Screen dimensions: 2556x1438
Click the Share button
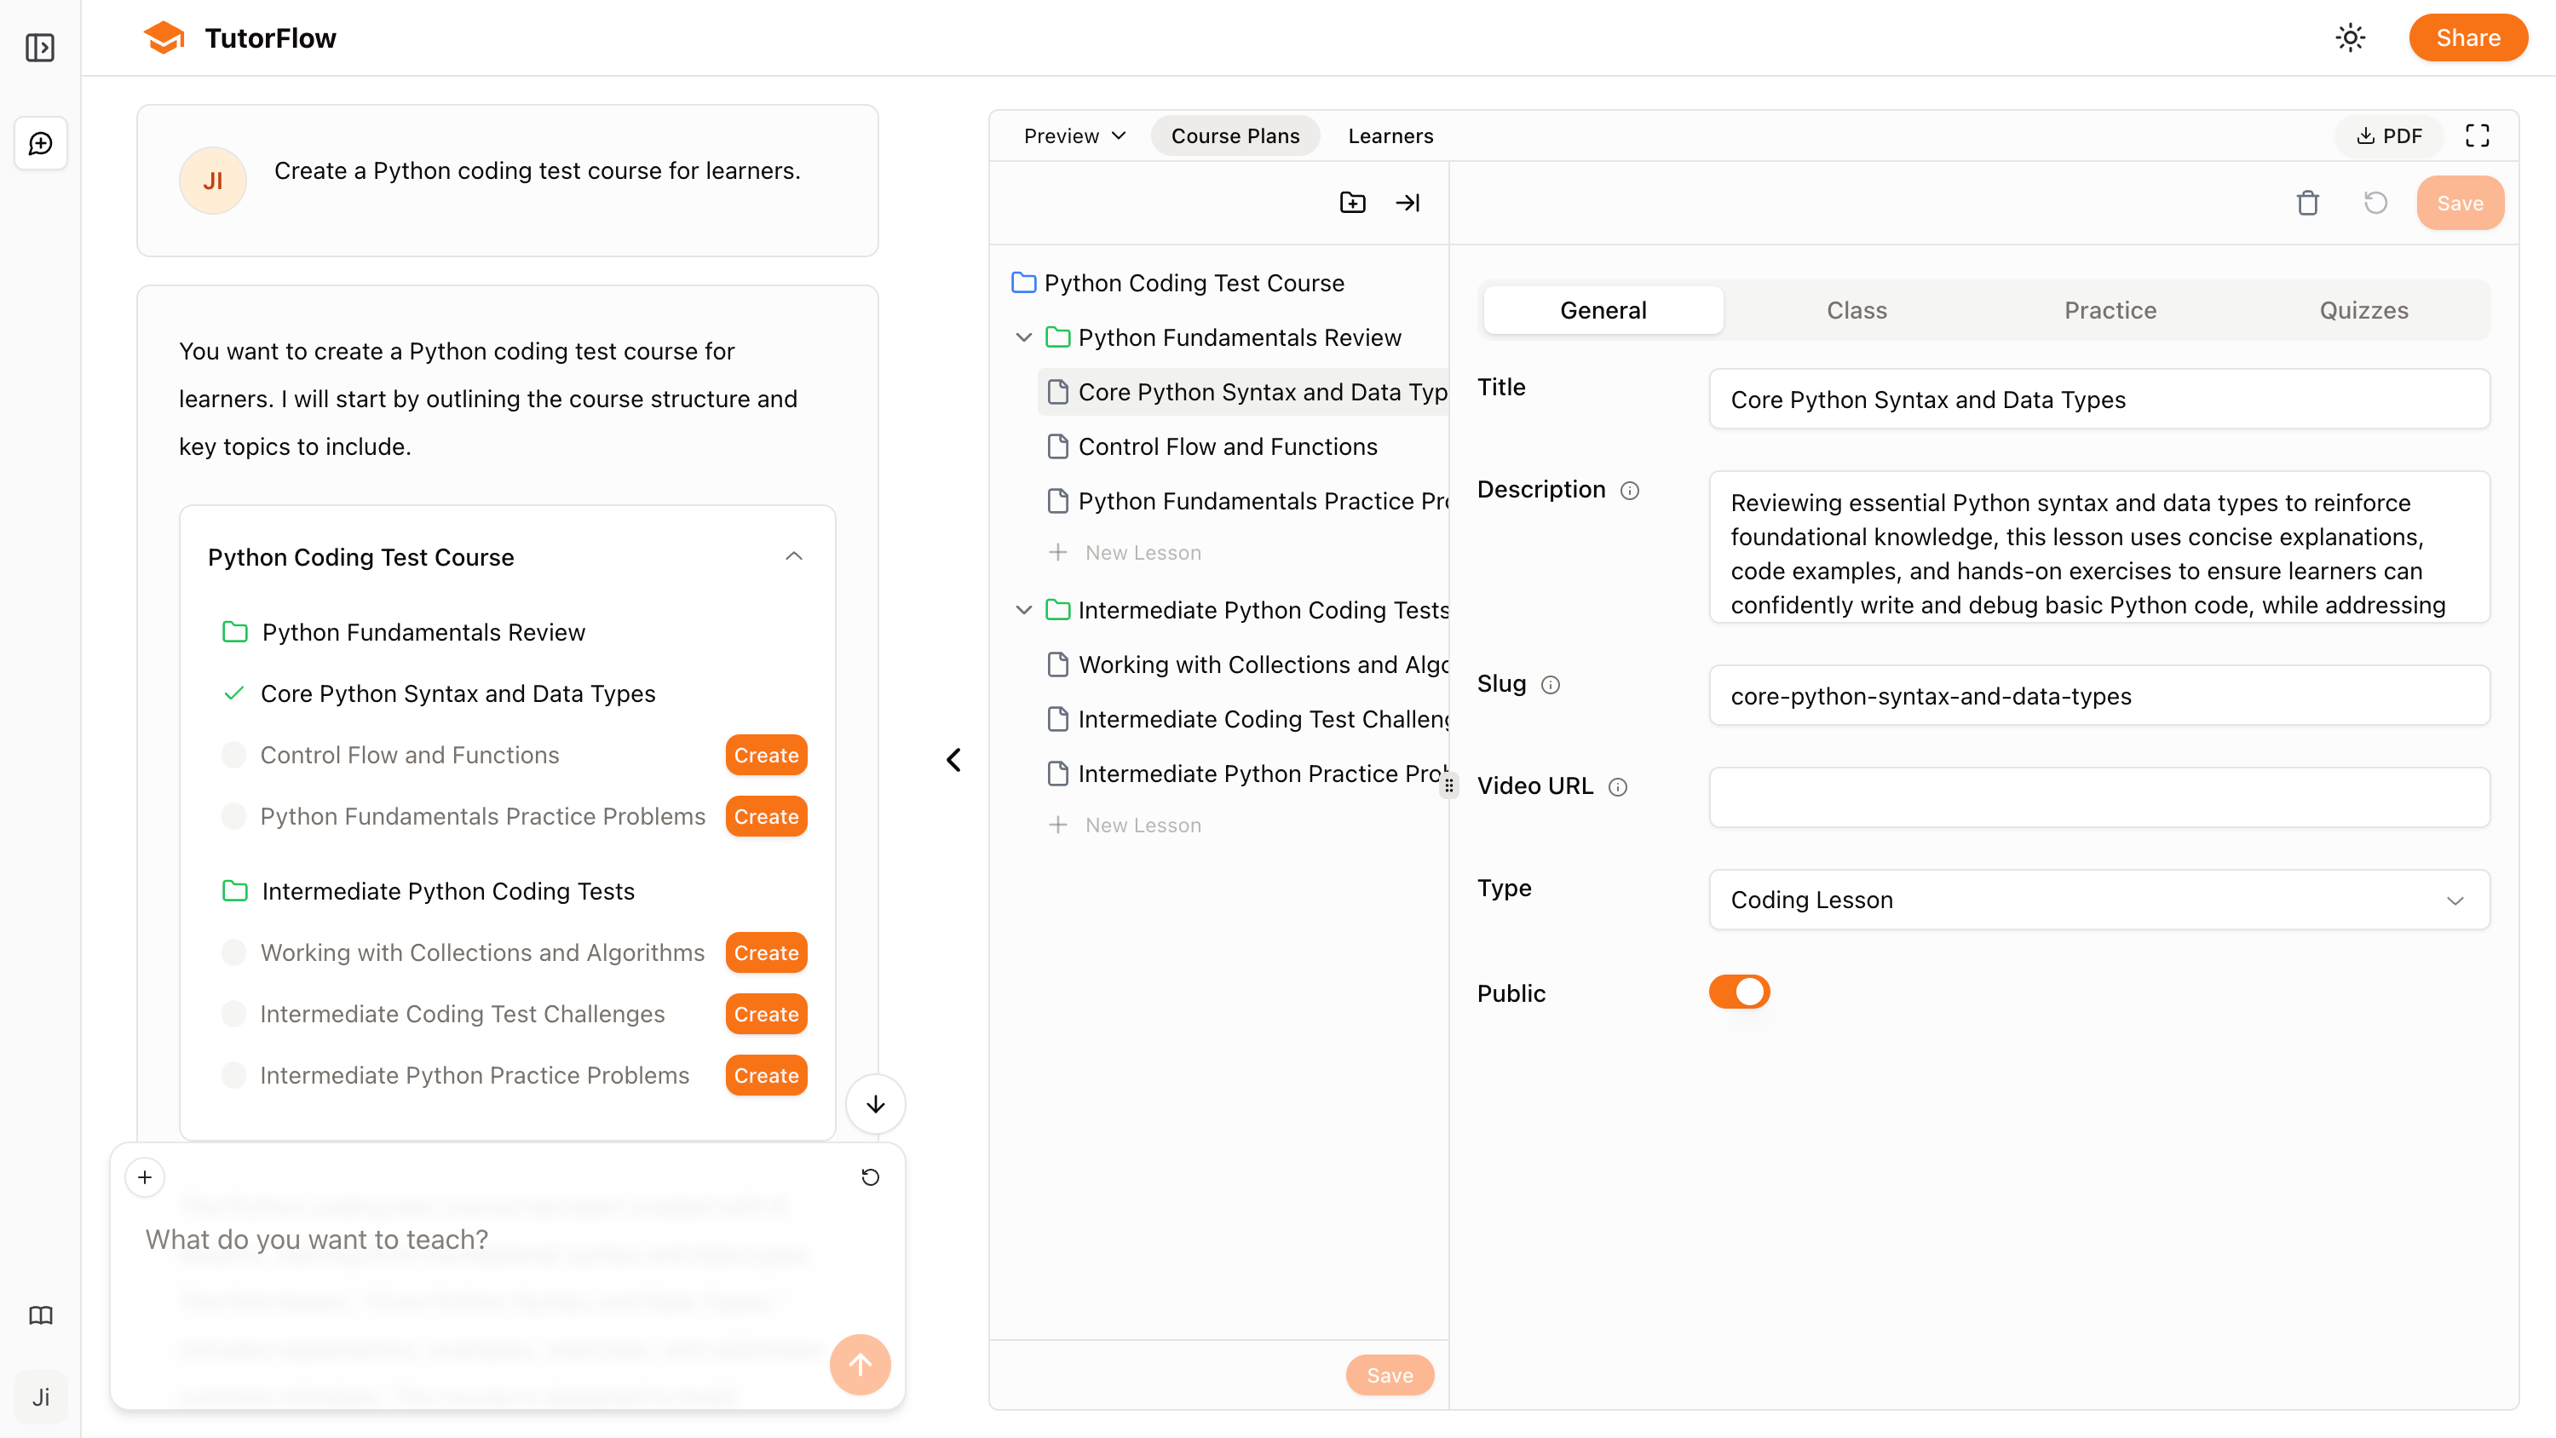[2467, 37]
